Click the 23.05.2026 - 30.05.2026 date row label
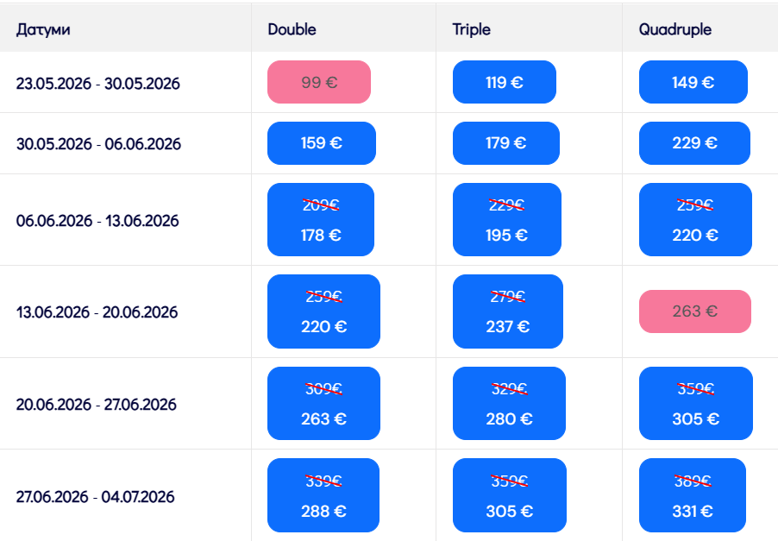Image resolution: width=778 pixels, height=541 pixels. (x=97, y=84)
